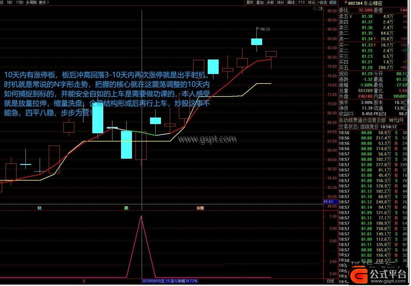Click the 返回 back button

coord(333,2)
